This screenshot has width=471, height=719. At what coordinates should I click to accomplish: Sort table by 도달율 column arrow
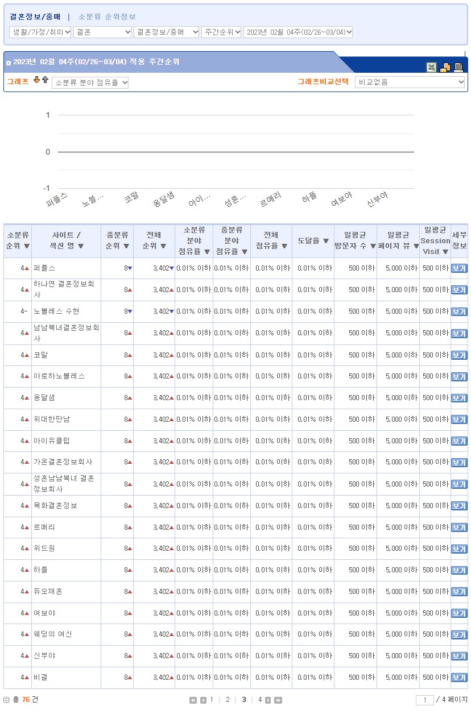click(x=326, y=241)
